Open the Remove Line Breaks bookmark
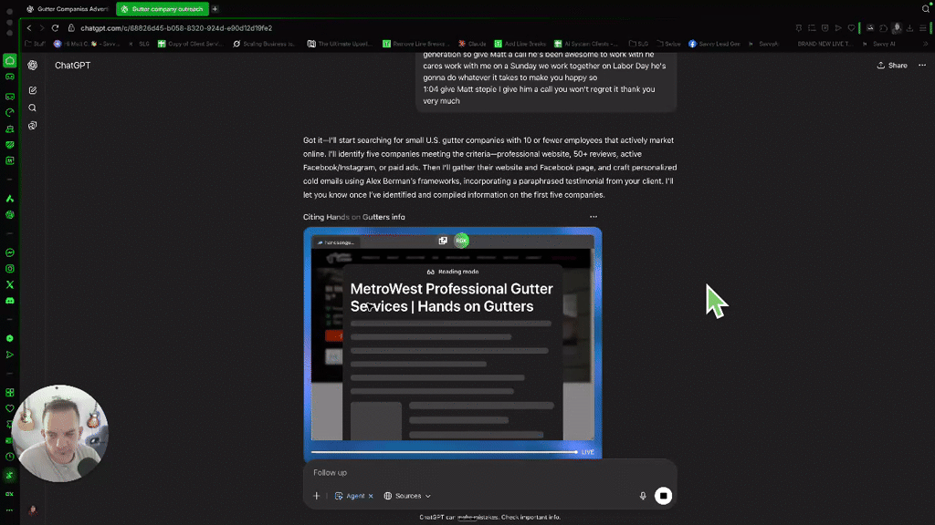The image size is (935, 525). (414, 44)
